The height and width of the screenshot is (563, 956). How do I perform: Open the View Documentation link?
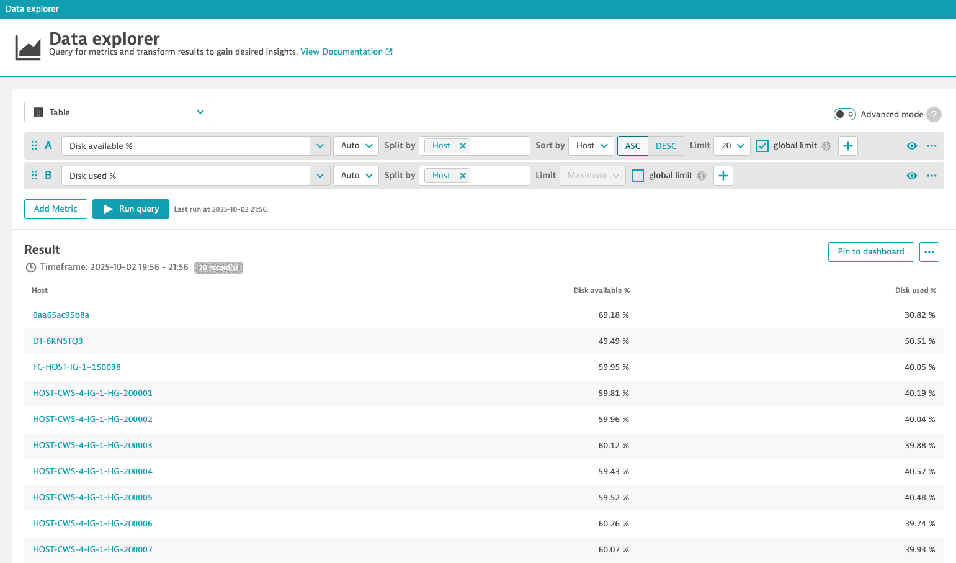pos(341,52)
